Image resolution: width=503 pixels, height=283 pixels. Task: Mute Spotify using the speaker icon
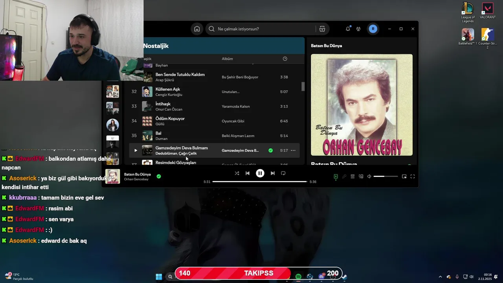tap(369, 176)
